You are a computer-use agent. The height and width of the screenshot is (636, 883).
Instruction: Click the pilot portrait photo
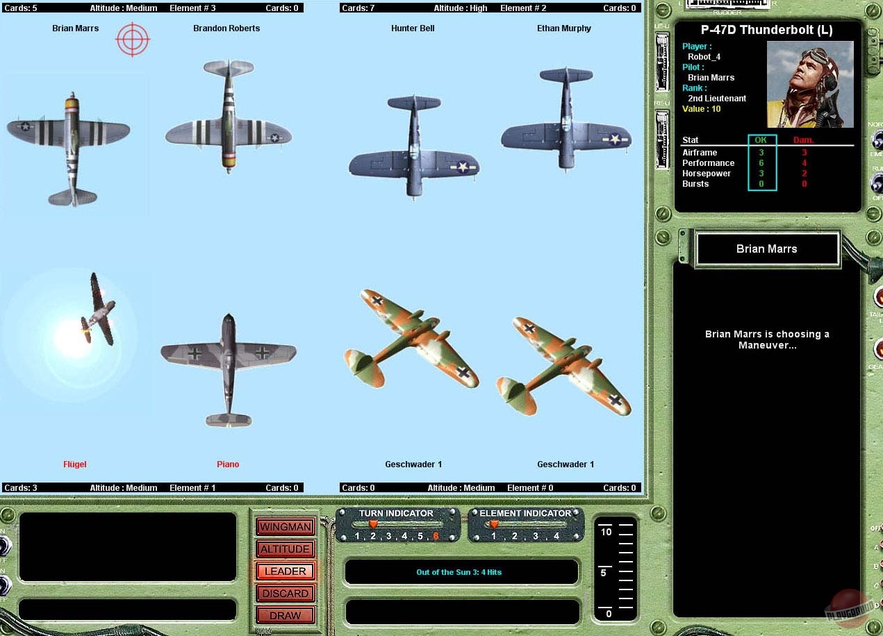pyautogui.click(x=809, y=84)
